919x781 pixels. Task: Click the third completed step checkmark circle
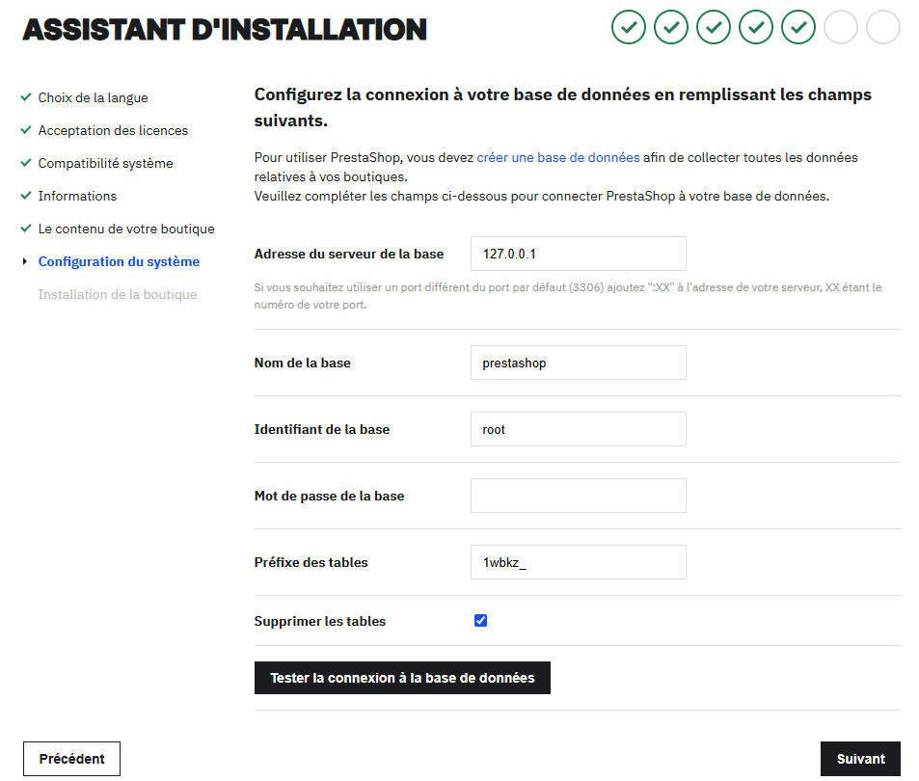(x=713, y=28)
